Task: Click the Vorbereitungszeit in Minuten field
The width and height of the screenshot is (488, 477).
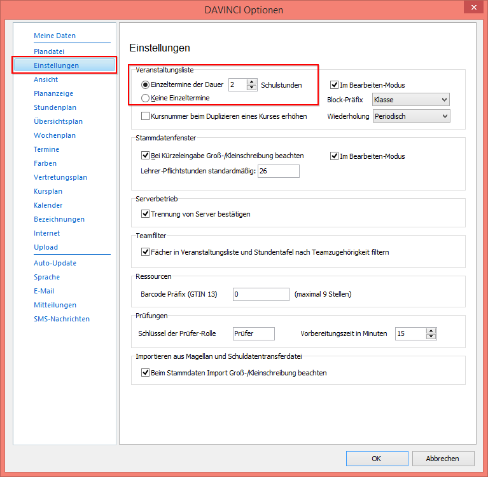Action: (410, 333)
